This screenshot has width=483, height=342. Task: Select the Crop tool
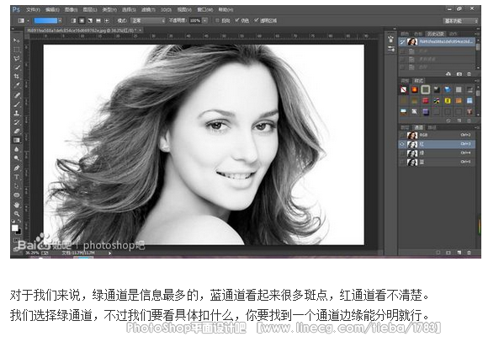16,76
